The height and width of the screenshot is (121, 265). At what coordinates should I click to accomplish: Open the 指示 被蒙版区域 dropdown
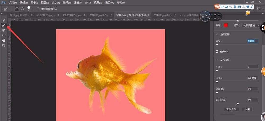tap(251, 25)
